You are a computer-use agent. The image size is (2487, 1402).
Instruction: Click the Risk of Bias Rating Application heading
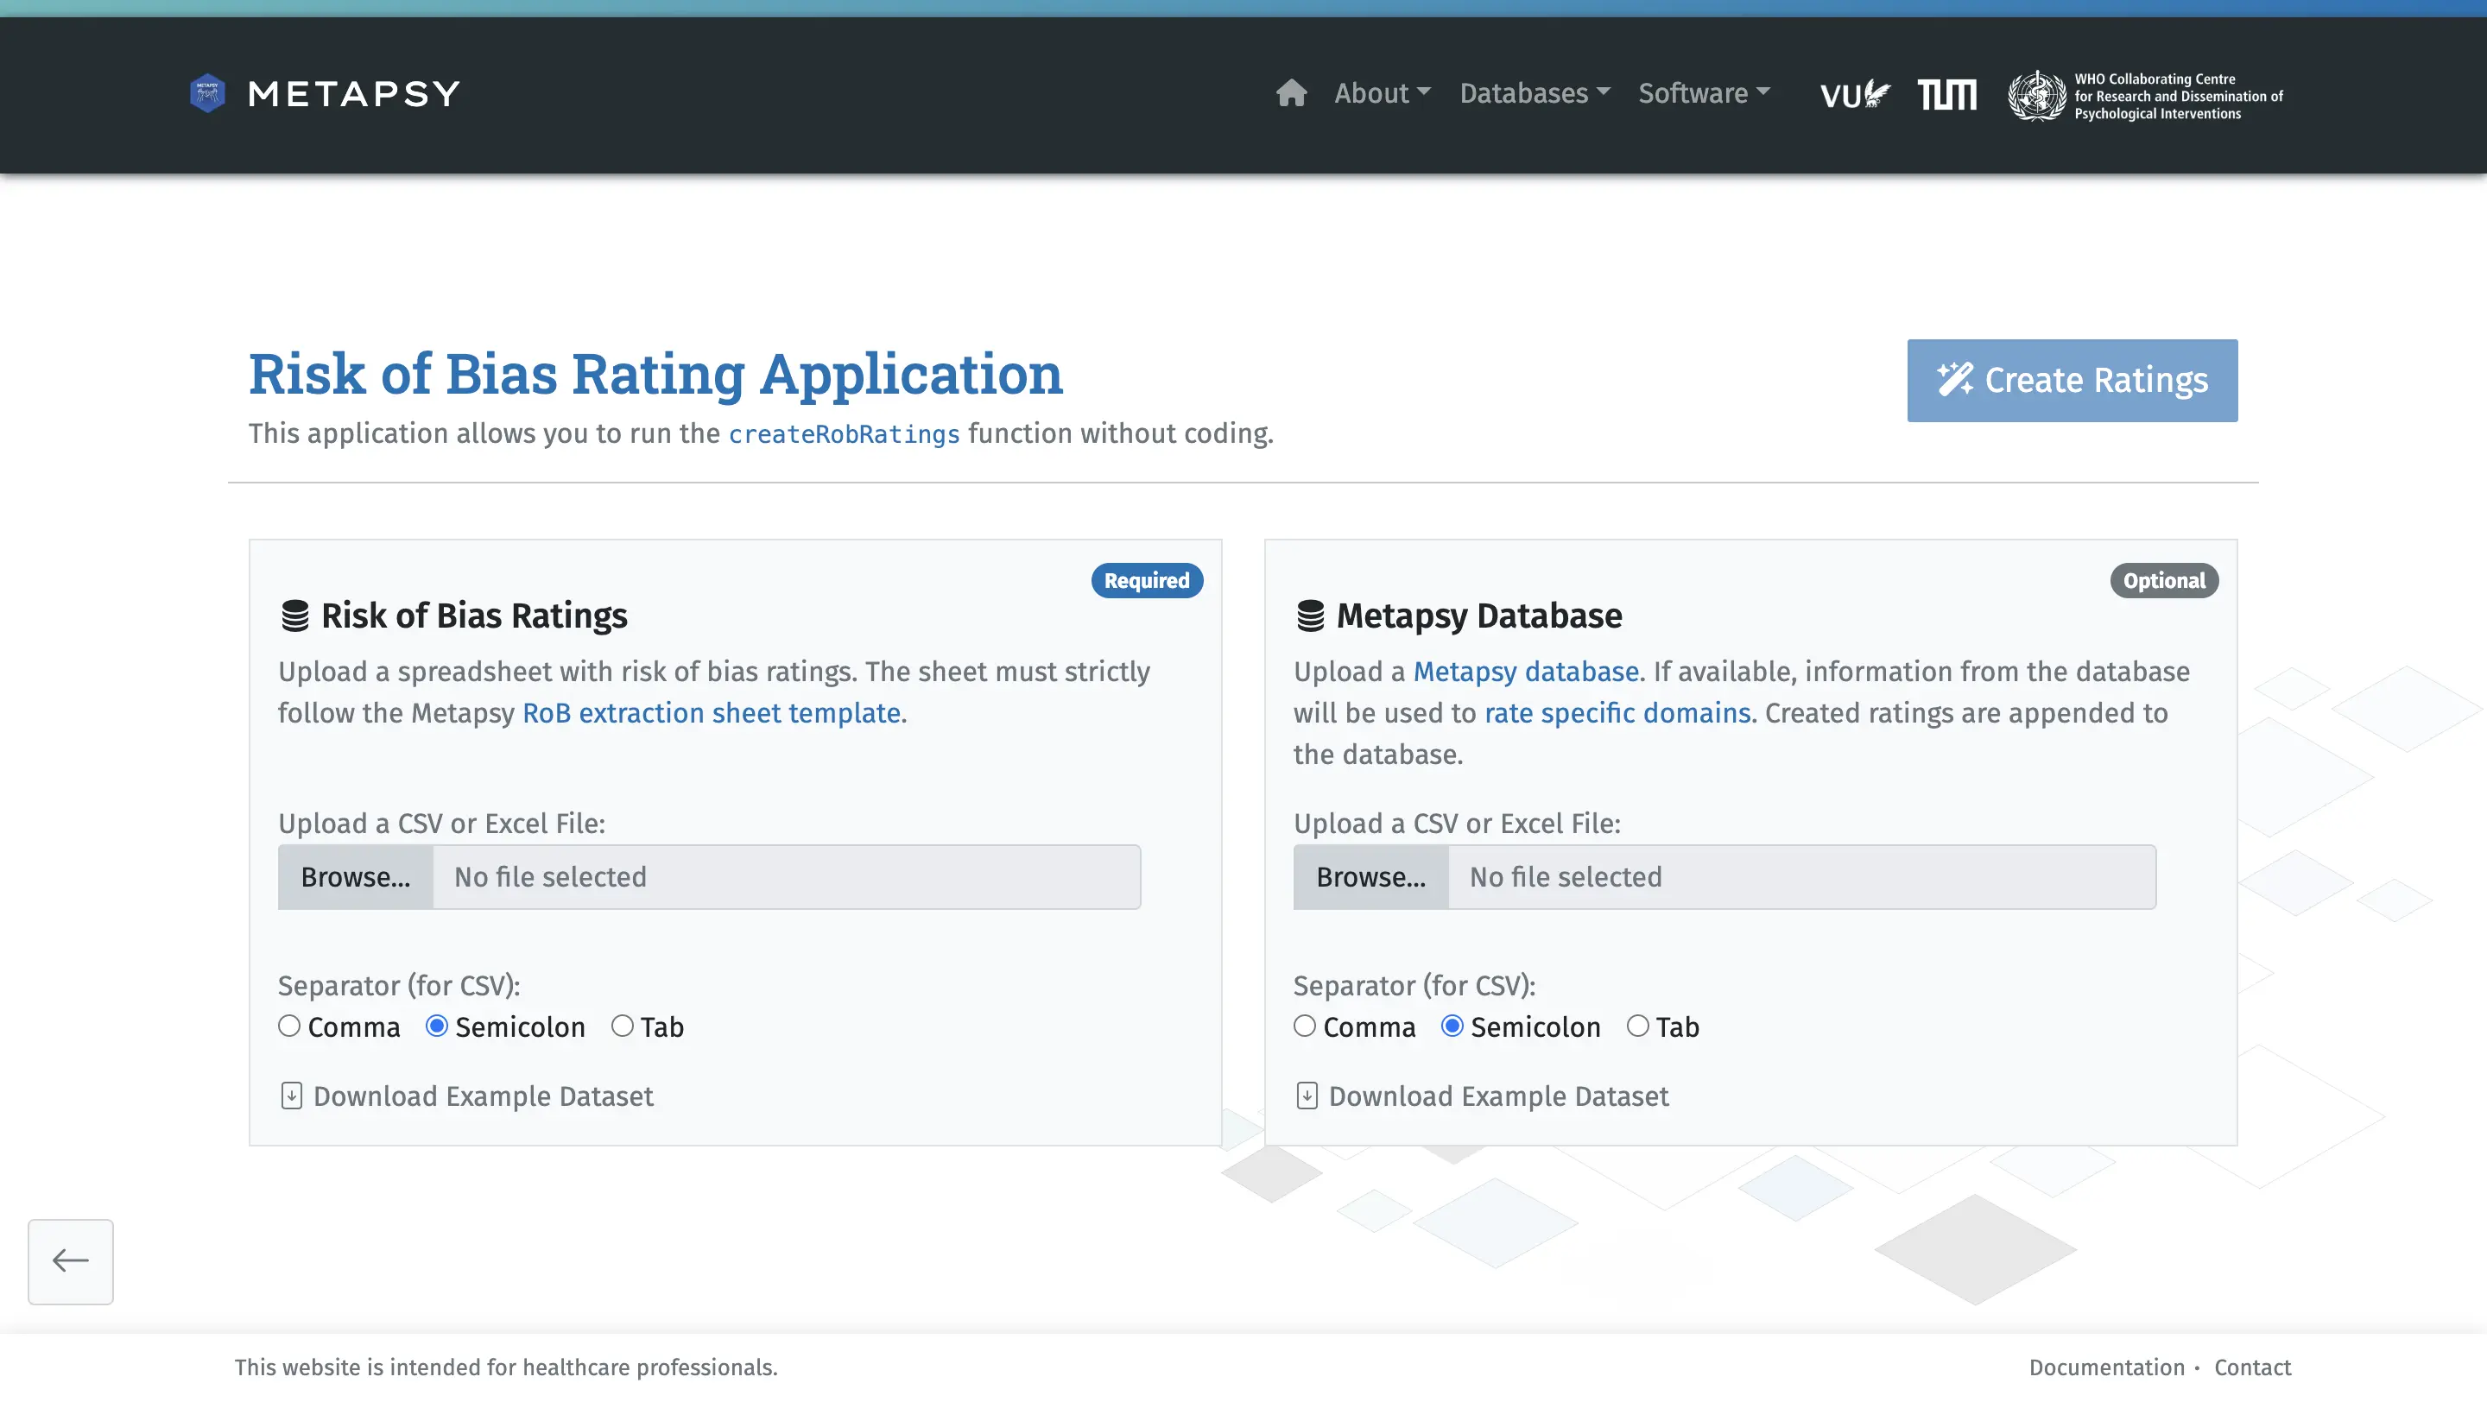click(x=655, y=374)
